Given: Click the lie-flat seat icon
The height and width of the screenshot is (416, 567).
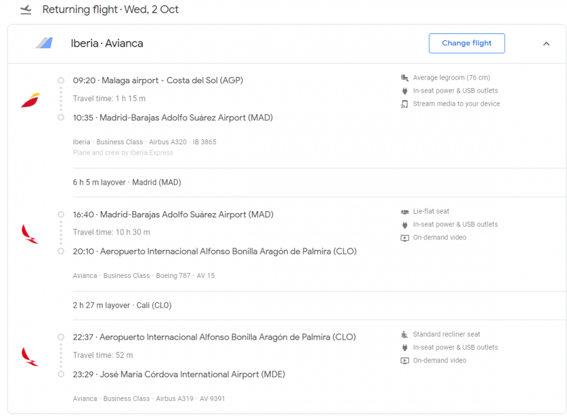Looking at the screenshot, I should point(404,212).
